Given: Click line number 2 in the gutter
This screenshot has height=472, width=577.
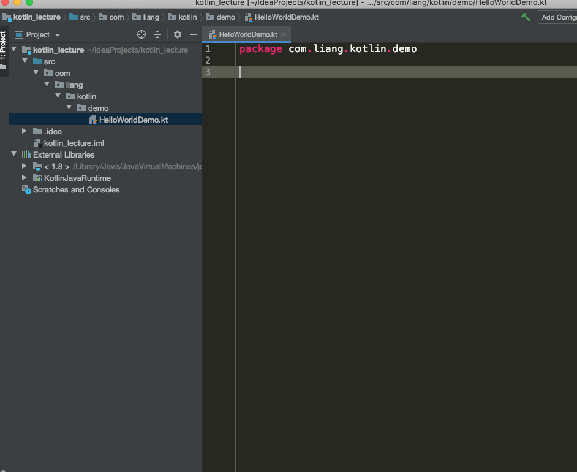Looking at the screenshot, I should coord(208,61).
